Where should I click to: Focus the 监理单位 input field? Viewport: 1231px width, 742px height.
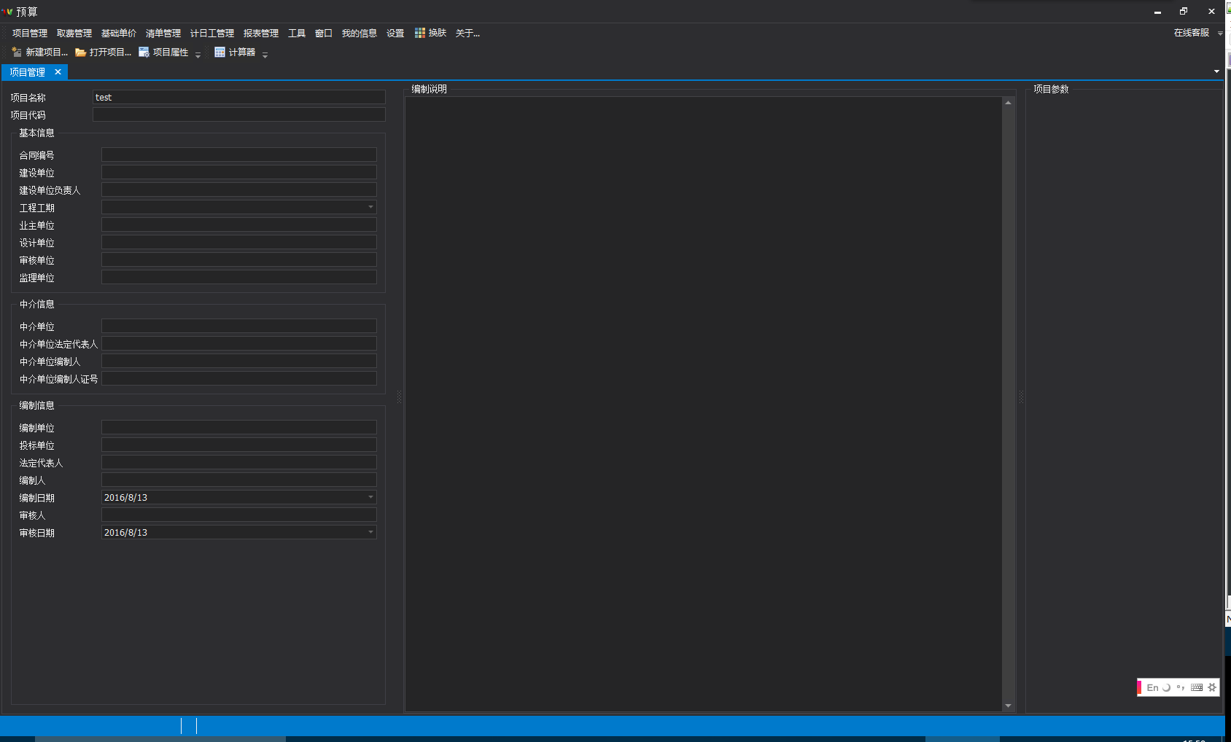point(239,277)
